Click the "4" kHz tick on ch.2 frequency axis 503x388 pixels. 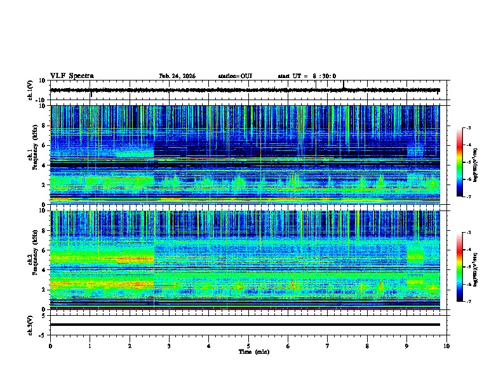[44, 270]
